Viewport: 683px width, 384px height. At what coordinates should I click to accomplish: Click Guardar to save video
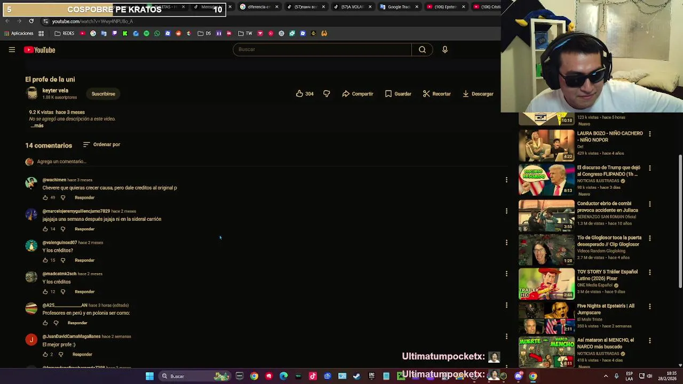[x=398, y=94]
